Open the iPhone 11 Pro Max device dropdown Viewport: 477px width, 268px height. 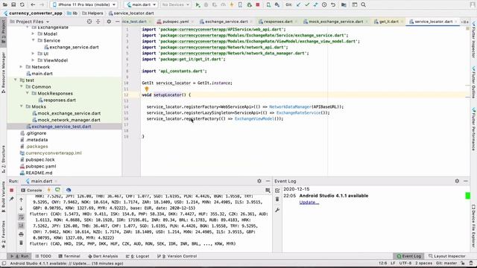click(x=84, y=5)
